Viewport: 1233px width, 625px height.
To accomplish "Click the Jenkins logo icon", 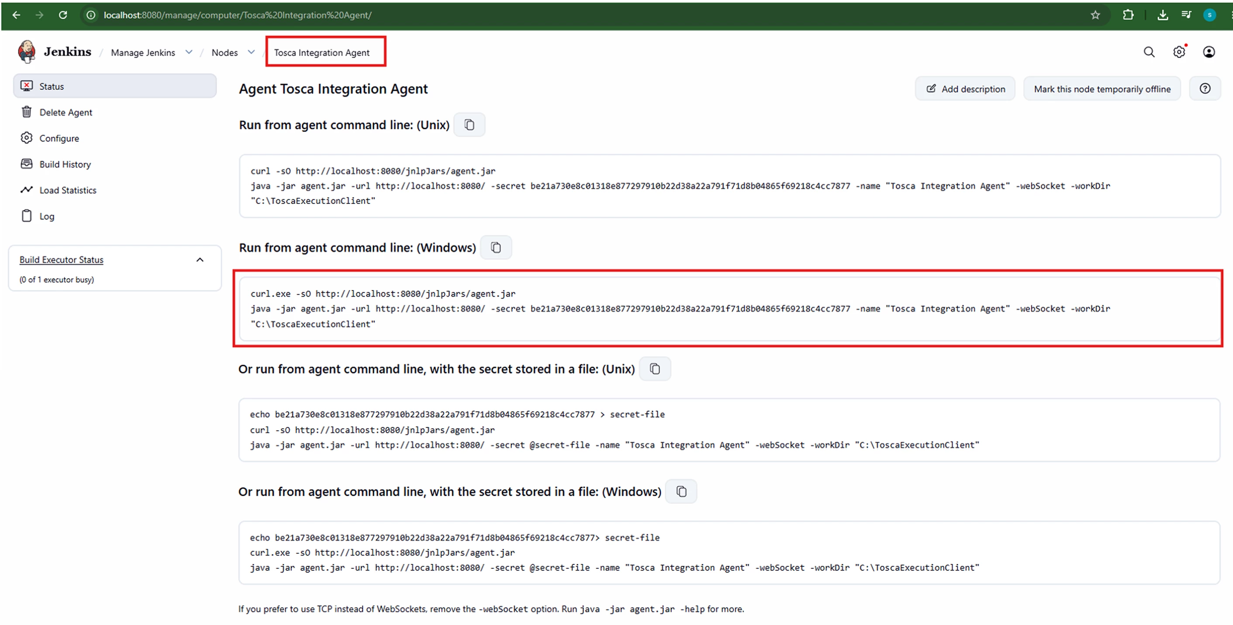I will pos(27,51).
